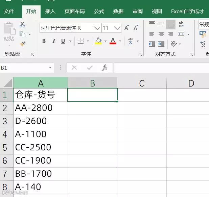Screen dimensions: 209x197
Task: Decrease font size with smaller A
Action: coord(136,28)
